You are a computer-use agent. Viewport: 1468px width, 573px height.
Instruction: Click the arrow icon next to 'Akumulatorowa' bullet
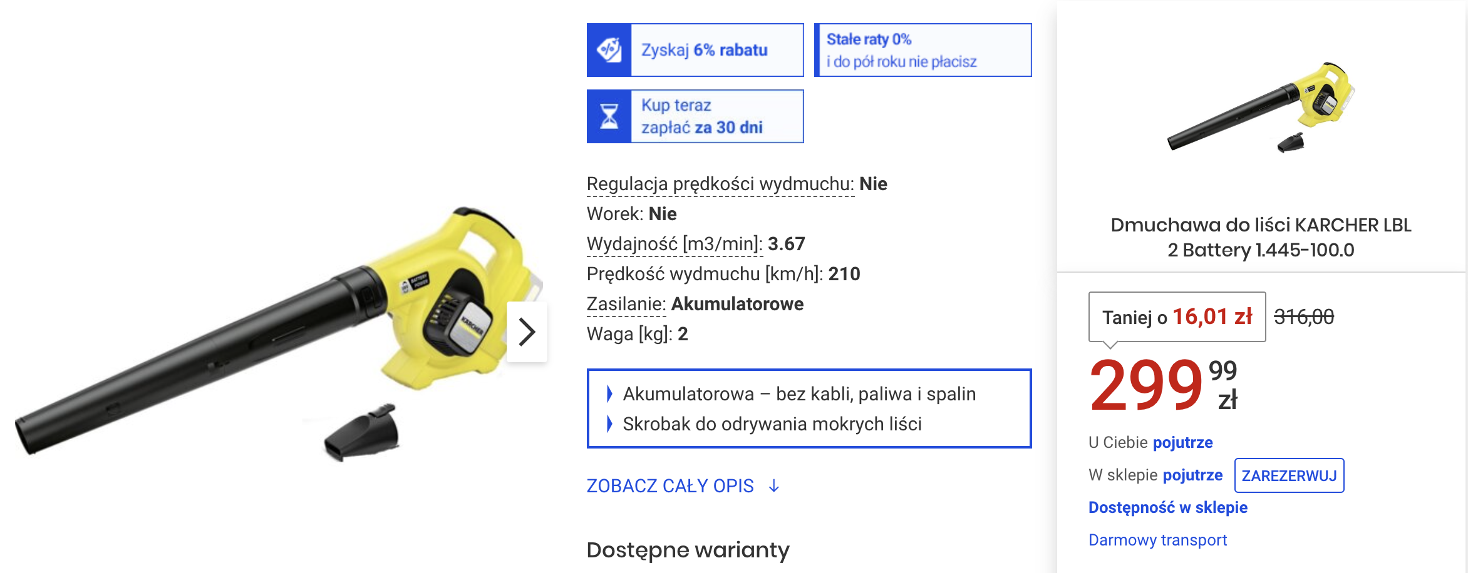pyautogui.click(x=608, y=394)
